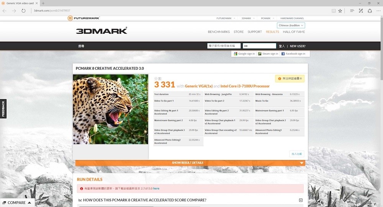Expand SHOW RESULT DETAILS bar

190,163
